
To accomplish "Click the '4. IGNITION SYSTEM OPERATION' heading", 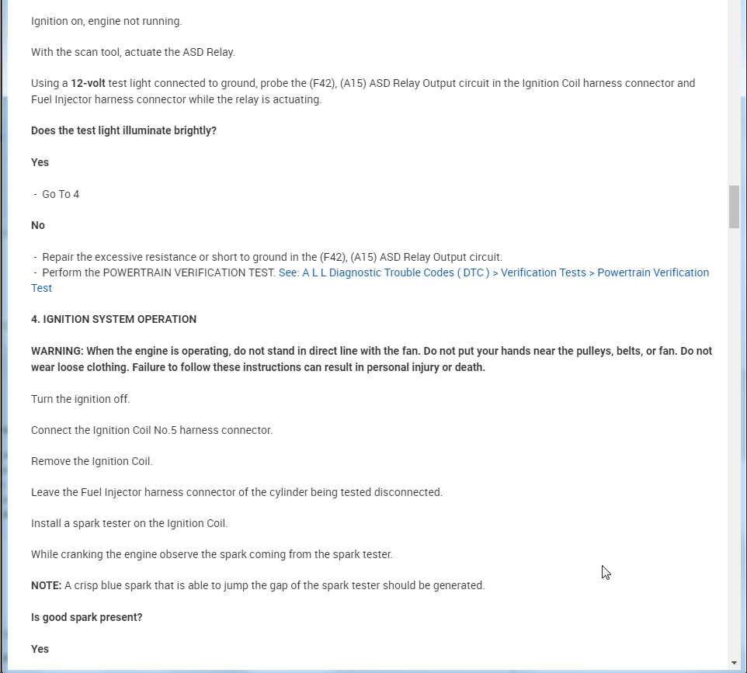I will point(113,319).
